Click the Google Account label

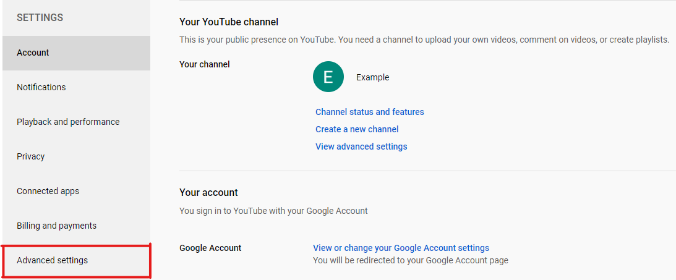[x=210, y=248]
